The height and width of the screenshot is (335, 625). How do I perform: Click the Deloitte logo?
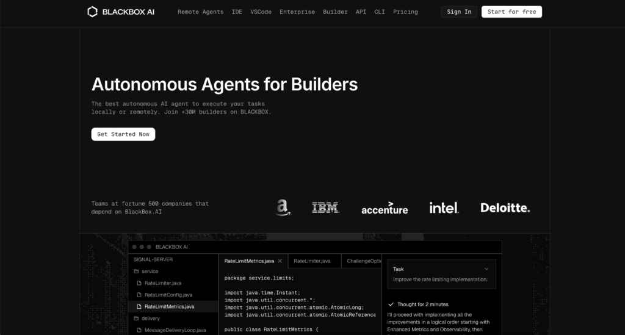(505, 208)
